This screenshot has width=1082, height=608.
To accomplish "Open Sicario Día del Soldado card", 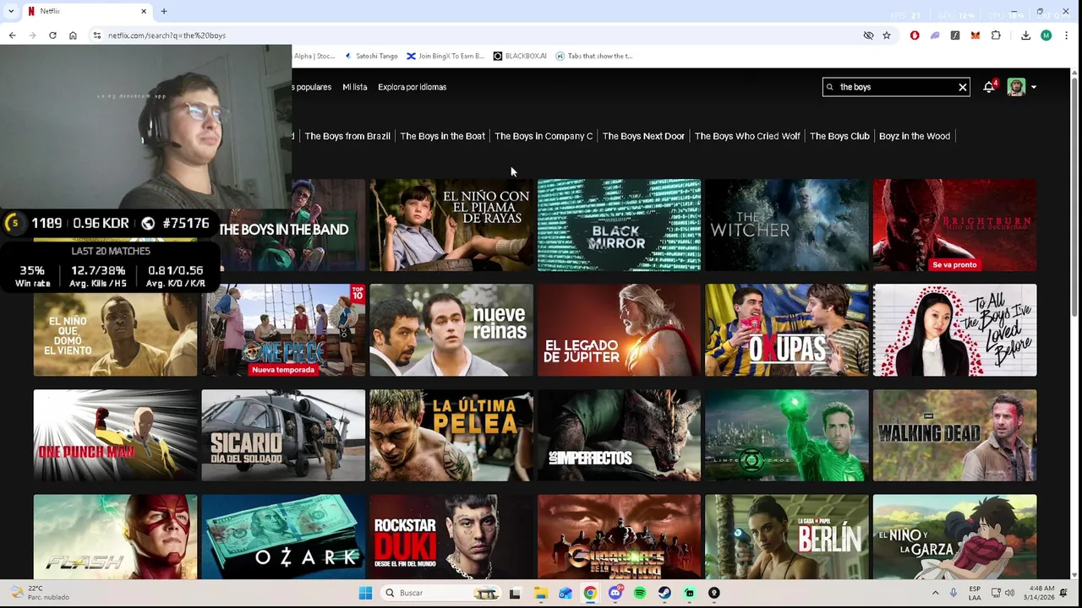I will [283, 435].
